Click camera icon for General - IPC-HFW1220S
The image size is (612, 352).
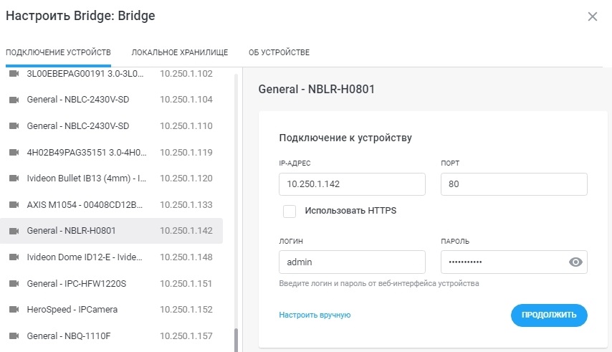pyautogui.click(x=14, y=283)
